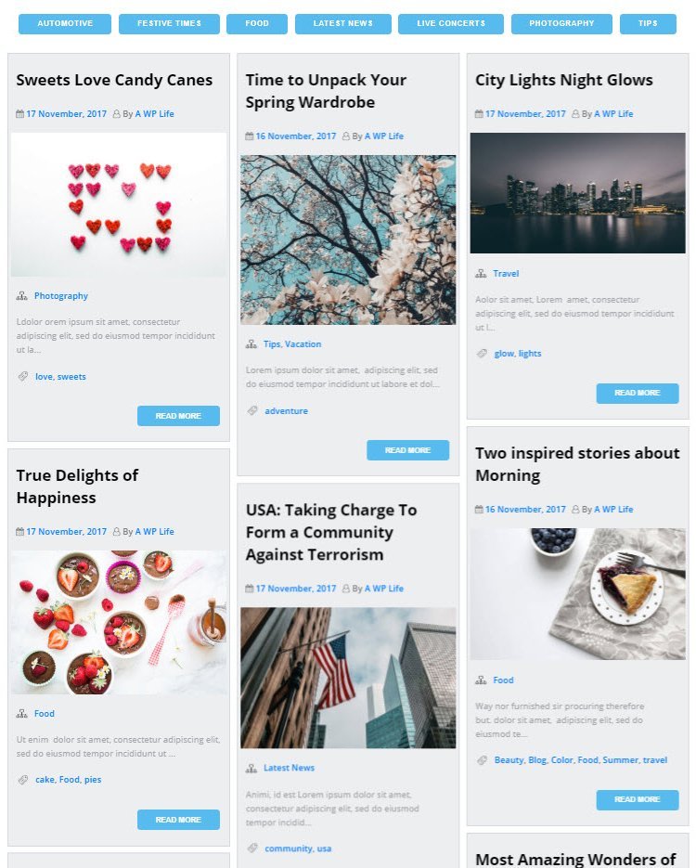The height and width of the screenshot is (868, 696).
Task: Click tag icon beside love, sweets tags
Action: (x=22, y=376)
